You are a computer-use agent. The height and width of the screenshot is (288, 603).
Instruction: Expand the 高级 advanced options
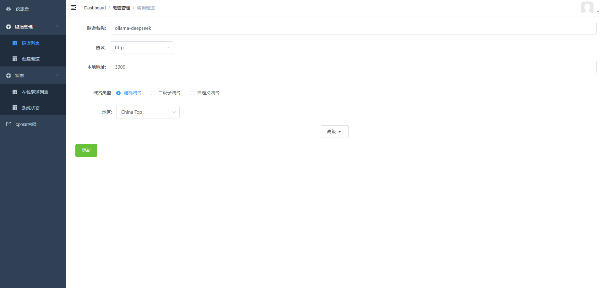click(334, 132)
